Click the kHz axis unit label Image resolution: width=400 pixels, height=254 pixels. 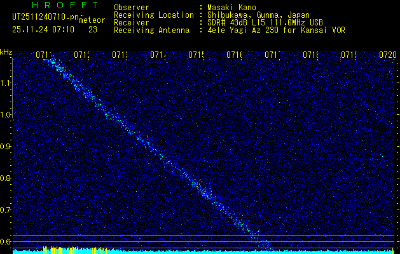pyautogui.click(x=6, y=51)
